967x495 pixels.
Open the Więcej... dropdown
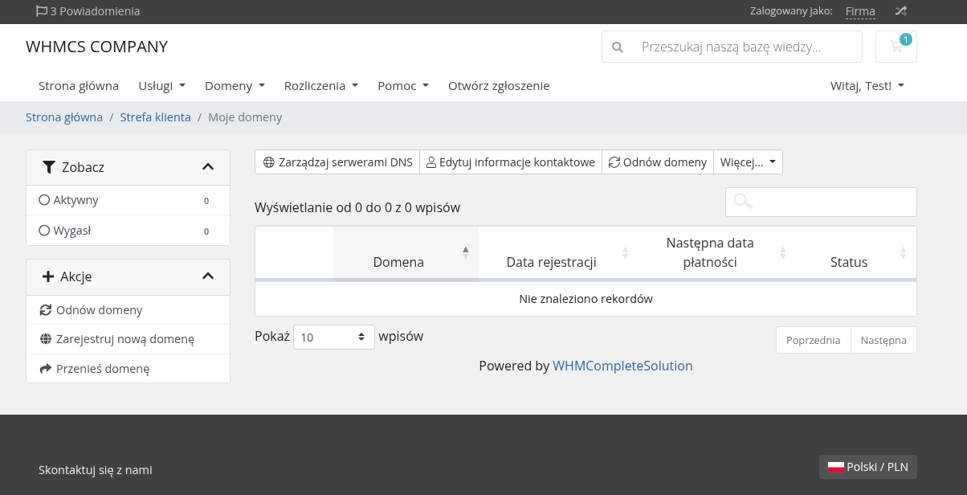pos(748,162)
